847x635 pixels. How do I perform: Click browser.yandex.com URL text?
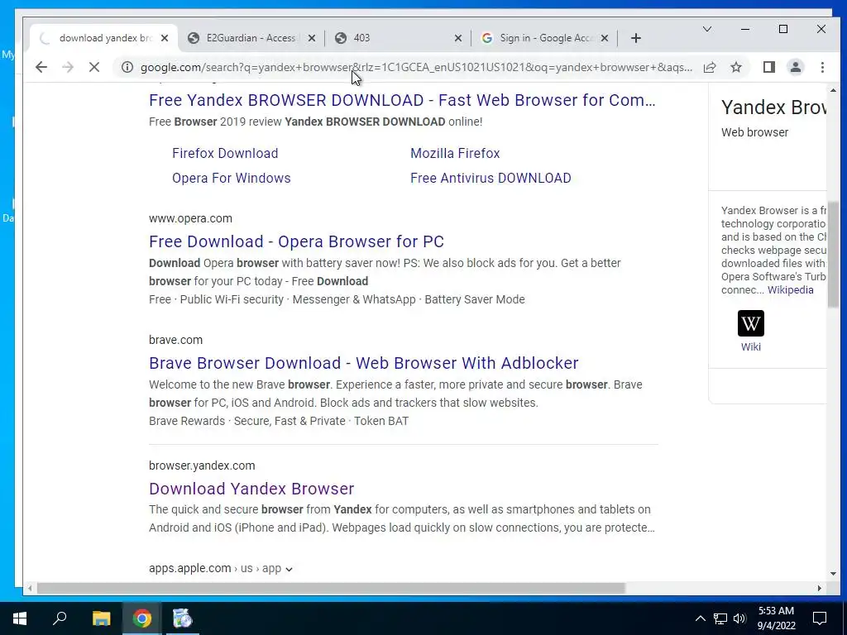(x=202, y=466)
